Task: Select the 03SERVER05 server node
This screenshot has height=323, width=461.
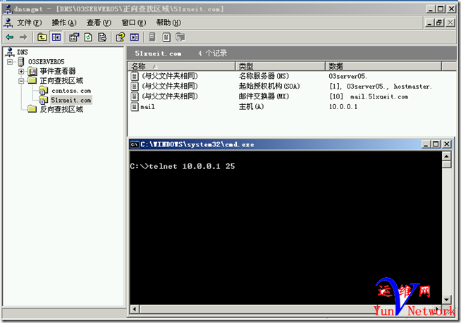Action: (x=46, y=62)
